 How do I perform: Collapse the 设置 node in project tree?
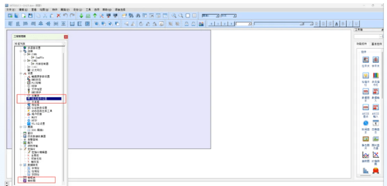[x=21, y=73]
